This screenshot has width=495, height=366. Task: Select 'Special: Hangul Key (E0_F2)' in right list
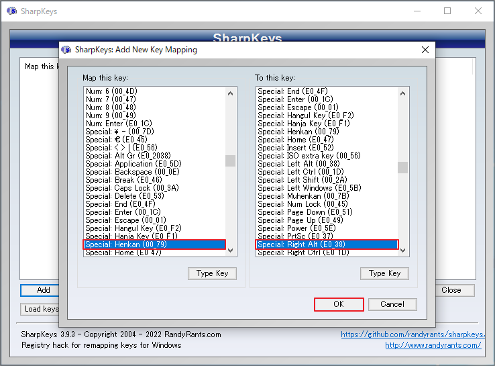[x=327, y=116]
